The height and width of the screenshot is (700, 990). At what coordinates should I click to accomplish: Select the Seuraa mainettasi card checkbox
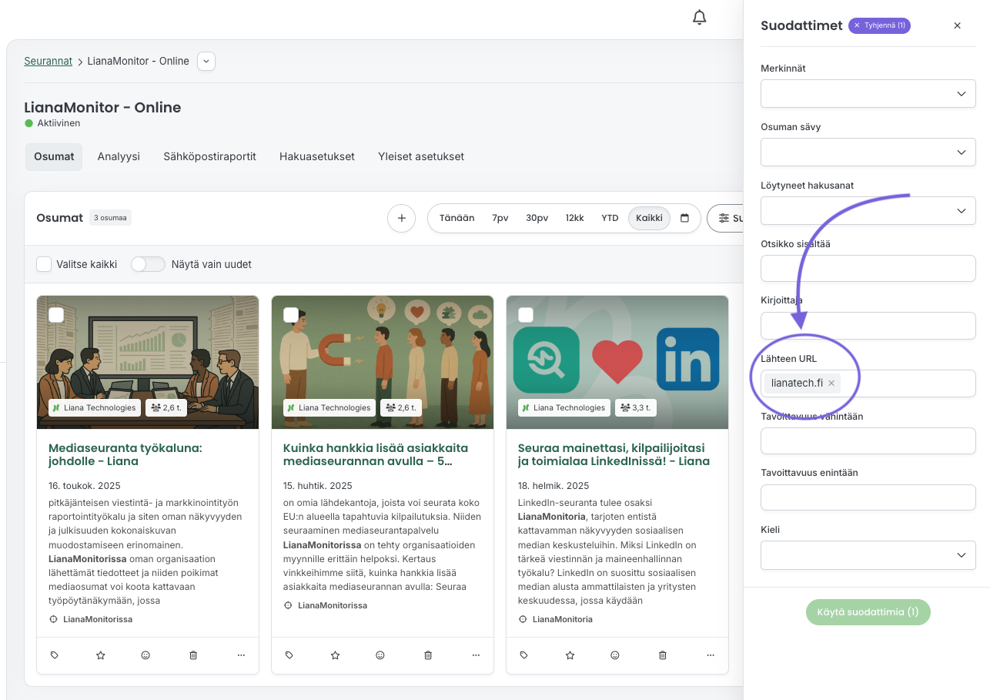(x=526, y=315)
